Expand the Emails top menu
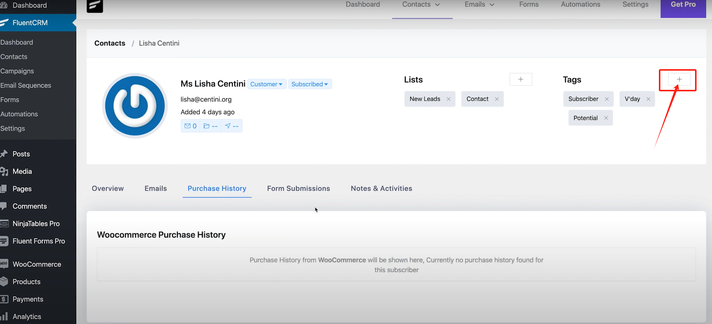 479,5
